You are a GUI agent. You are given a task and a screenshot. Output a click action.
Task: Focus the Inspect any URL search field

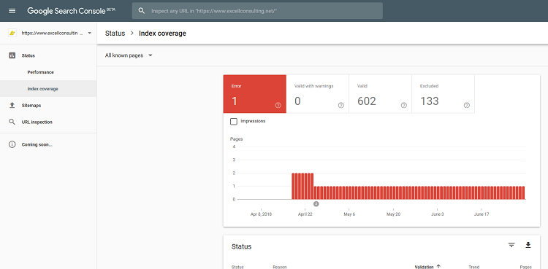(257, 11)
